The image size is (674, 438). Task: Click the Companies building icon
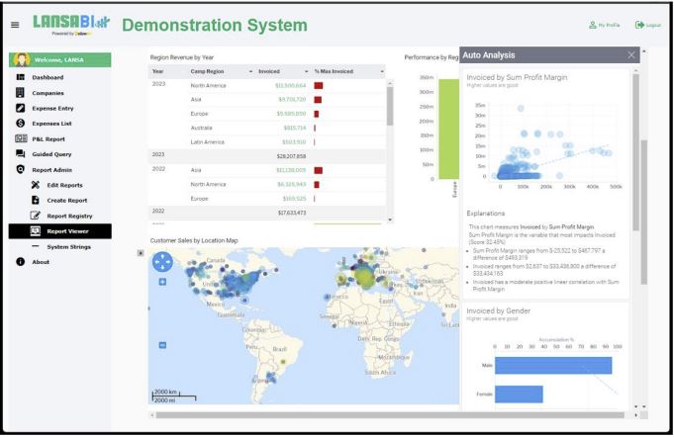pos(20,93)
